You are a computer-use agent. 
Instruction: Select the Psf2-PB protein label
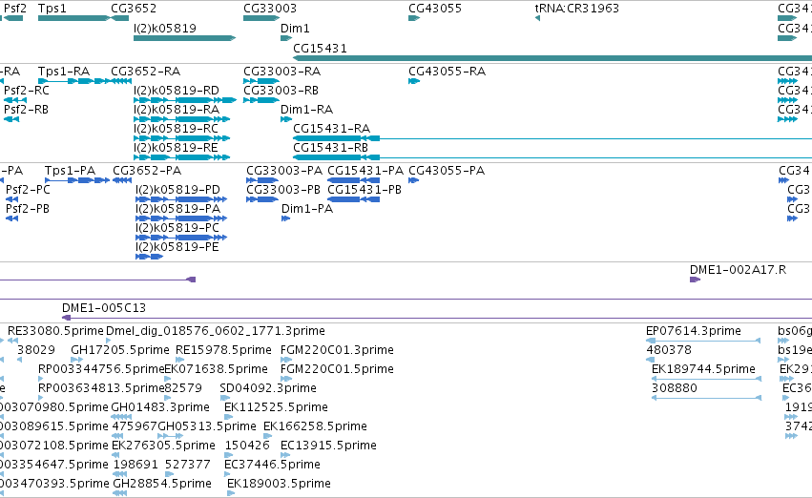28,209
